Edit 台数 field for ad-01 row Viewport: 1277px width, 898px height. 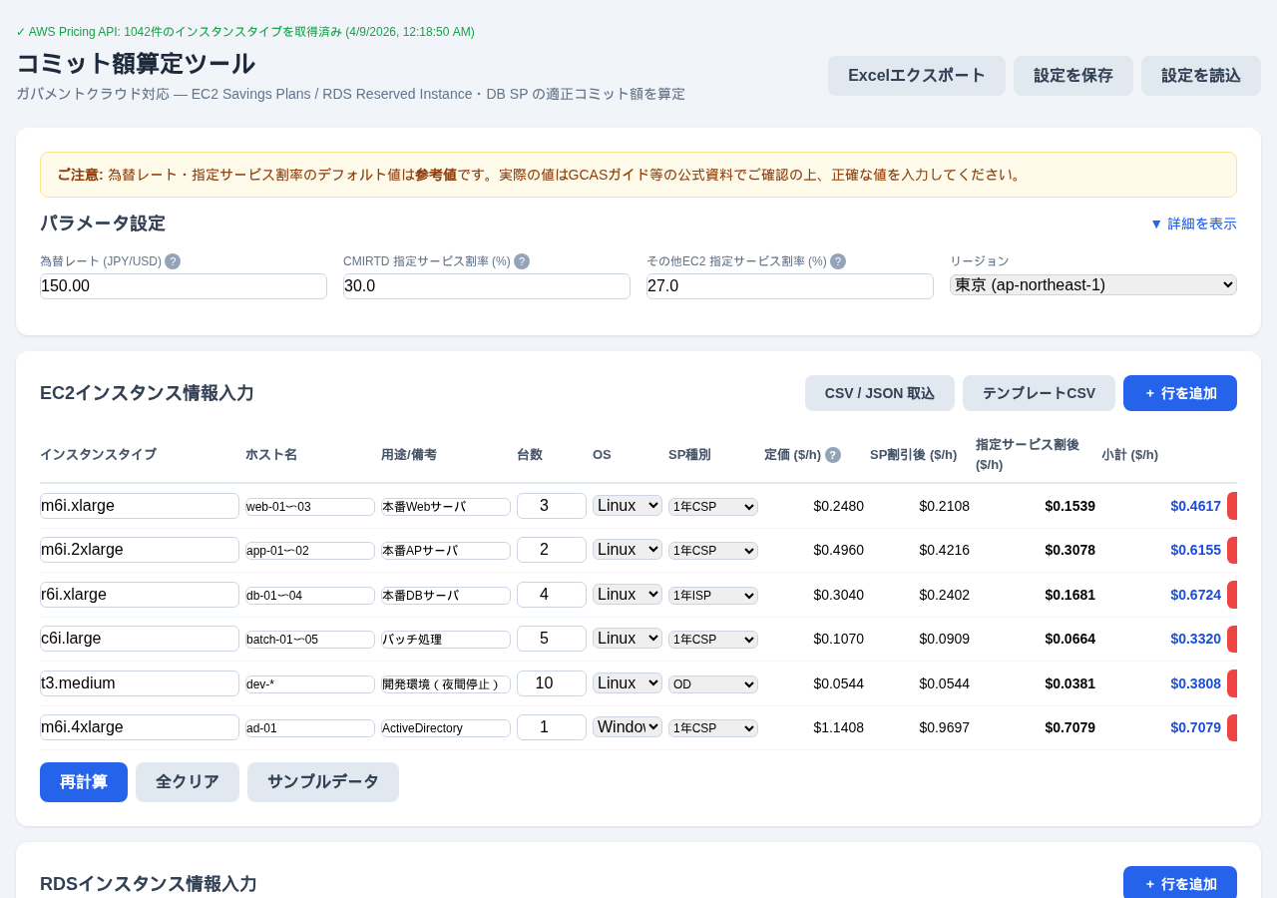(552, 727)
